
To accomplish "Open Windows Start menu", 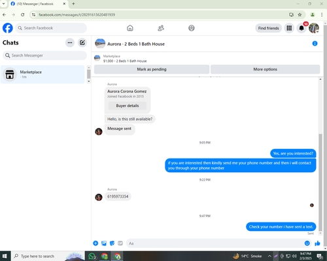I will (x=5, y=256).
